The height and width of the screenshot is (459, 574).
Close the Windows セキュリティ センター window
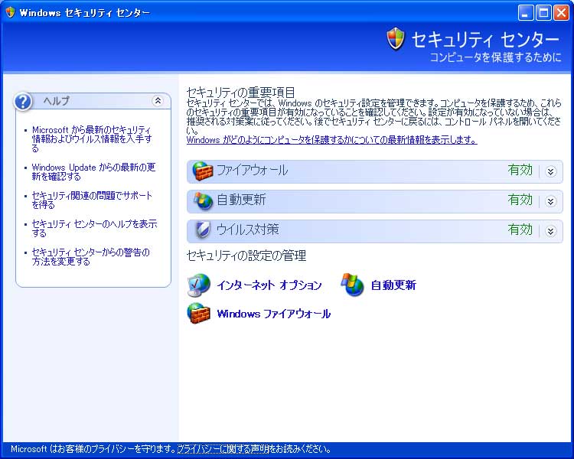pyautogui.click(x=561, y=13)
